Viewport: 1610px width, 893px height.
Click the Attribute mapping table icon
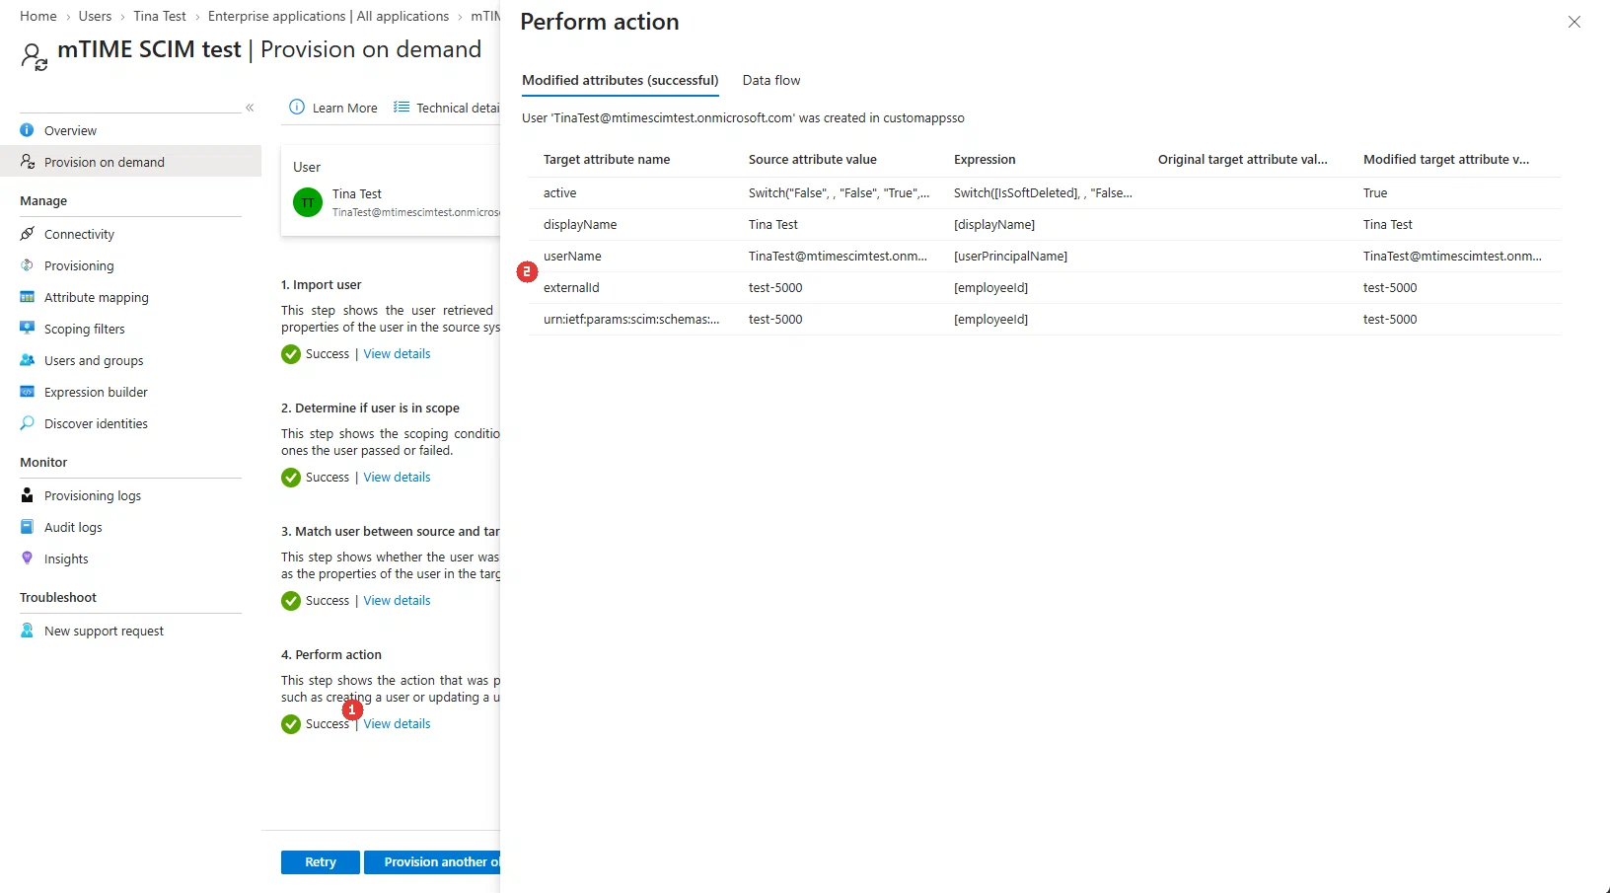[27, 297]
